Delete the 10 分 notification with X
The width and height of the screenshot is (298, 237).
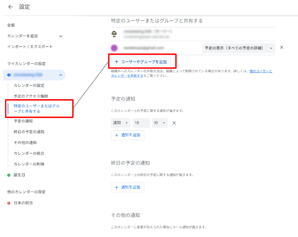pos(174,123)
